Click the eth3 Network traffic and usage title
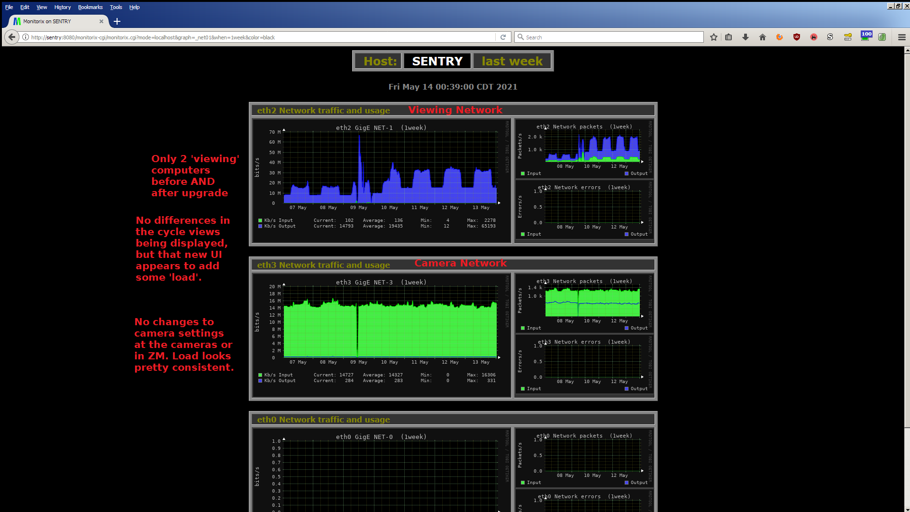 pos(323,265)
